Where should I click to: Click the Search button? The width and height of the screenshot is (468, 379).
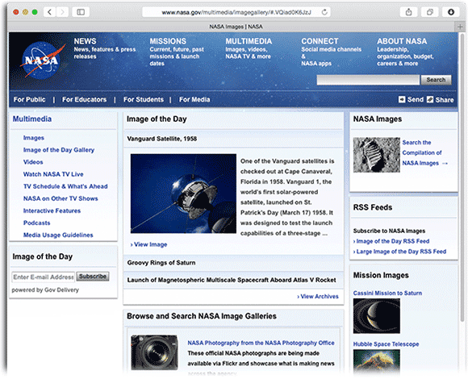pos(436,80)
